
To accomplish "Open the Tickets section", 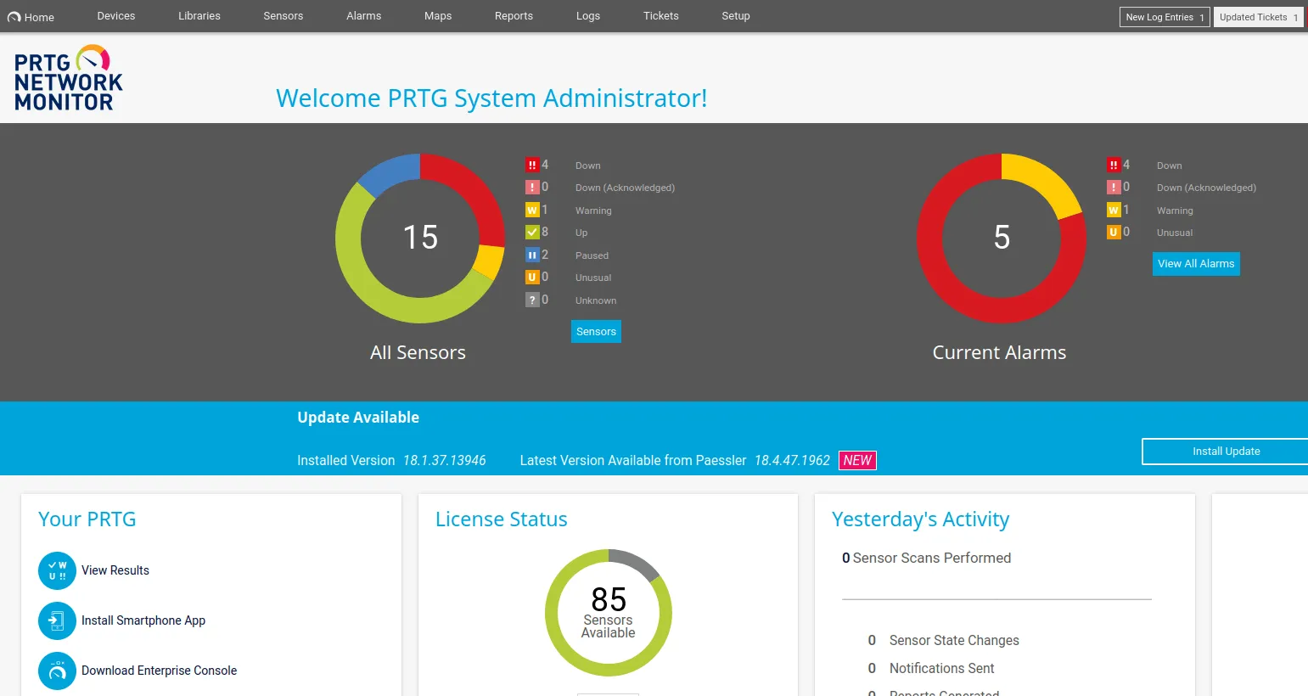I will tap(660, 15).
